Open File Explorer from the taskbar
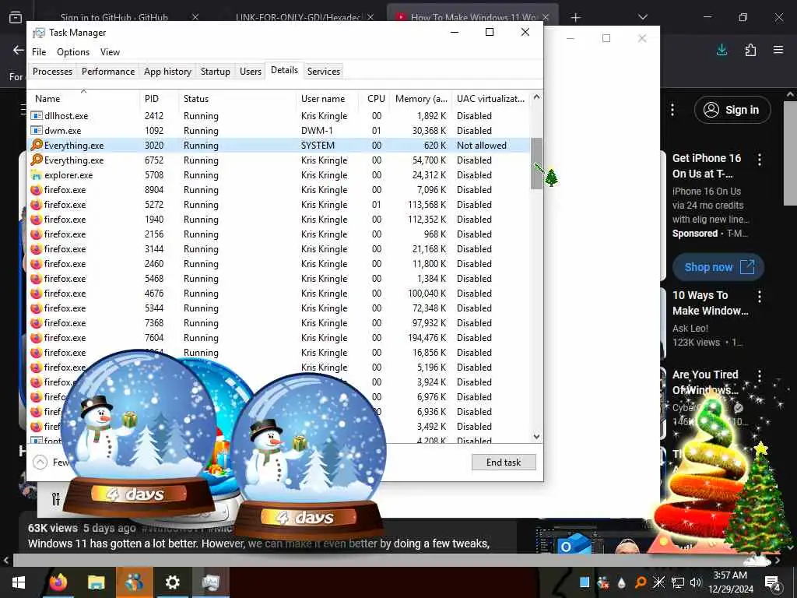 96,582
